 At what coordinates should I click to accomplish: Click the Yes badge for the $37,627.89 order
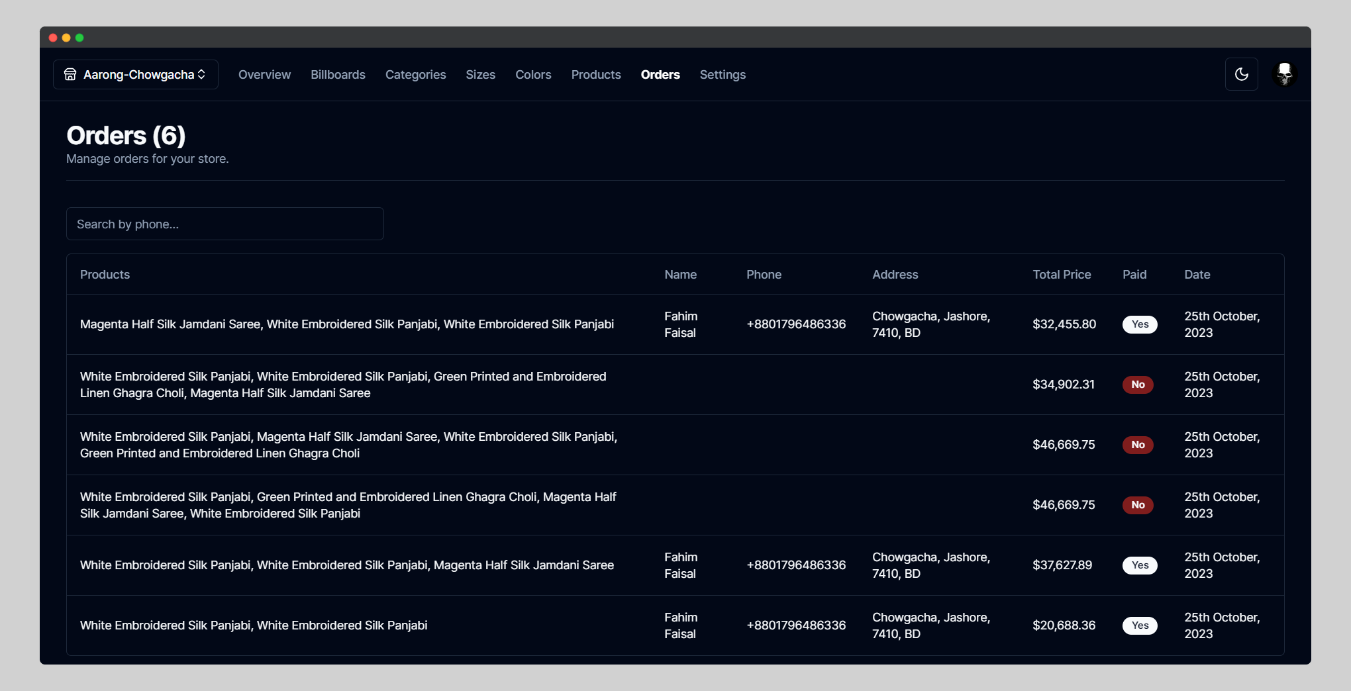pyautogui.click(x=1140, y=565)
